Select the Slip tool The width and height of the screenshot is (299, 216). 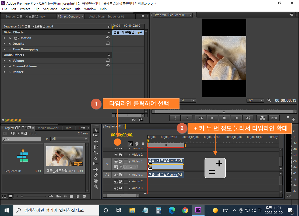coord(96,164)
